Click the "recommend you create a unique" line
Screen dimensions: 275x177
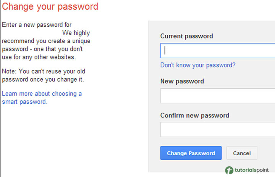[x=46, y=41]
